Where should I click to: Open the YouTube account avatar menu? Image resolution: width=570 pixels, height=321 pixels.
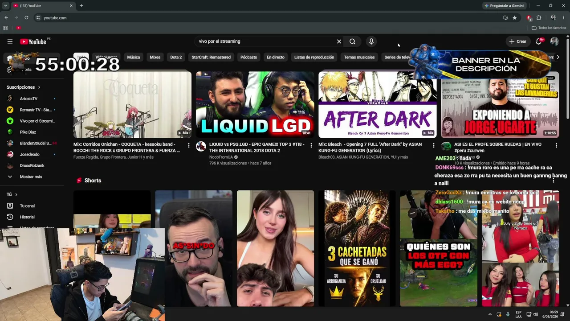click(x=554, y=41)
